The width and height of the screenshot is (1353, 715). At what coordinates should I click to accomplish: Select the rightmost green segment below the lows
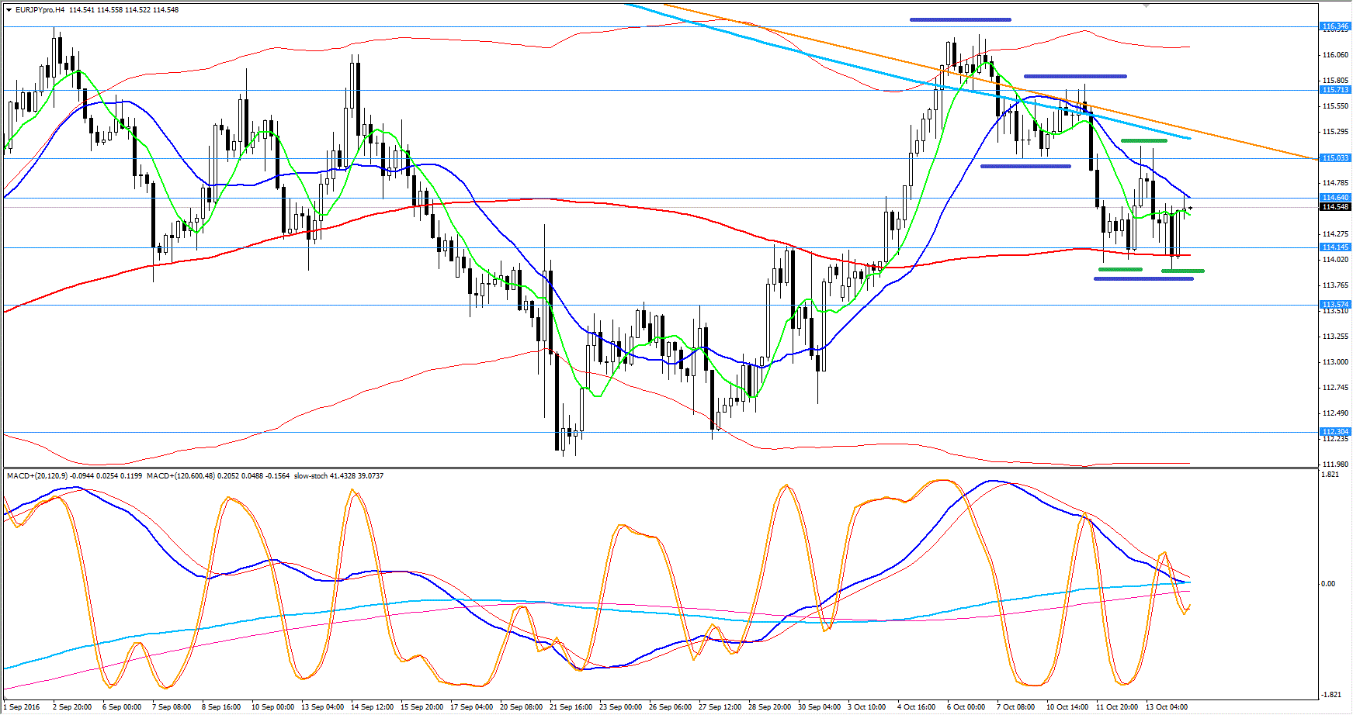coord(1183,271)
